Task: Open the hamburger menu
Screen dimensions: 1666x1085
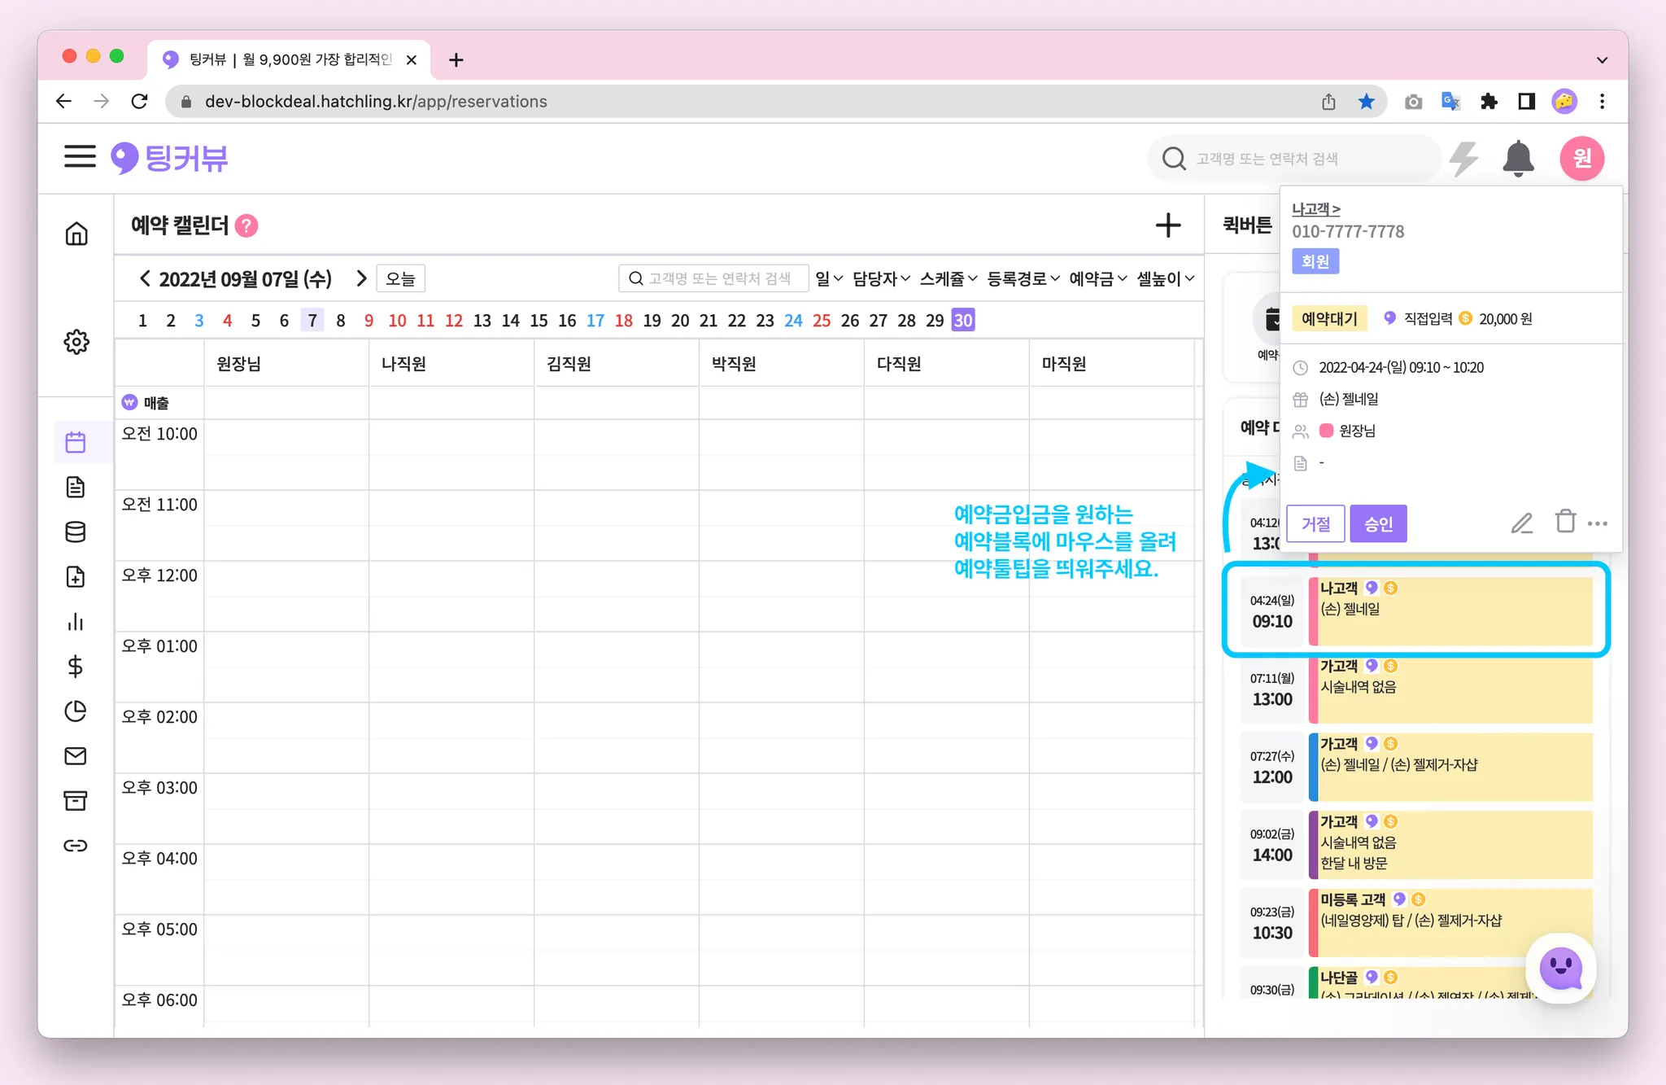Action: tap(80, 156)
